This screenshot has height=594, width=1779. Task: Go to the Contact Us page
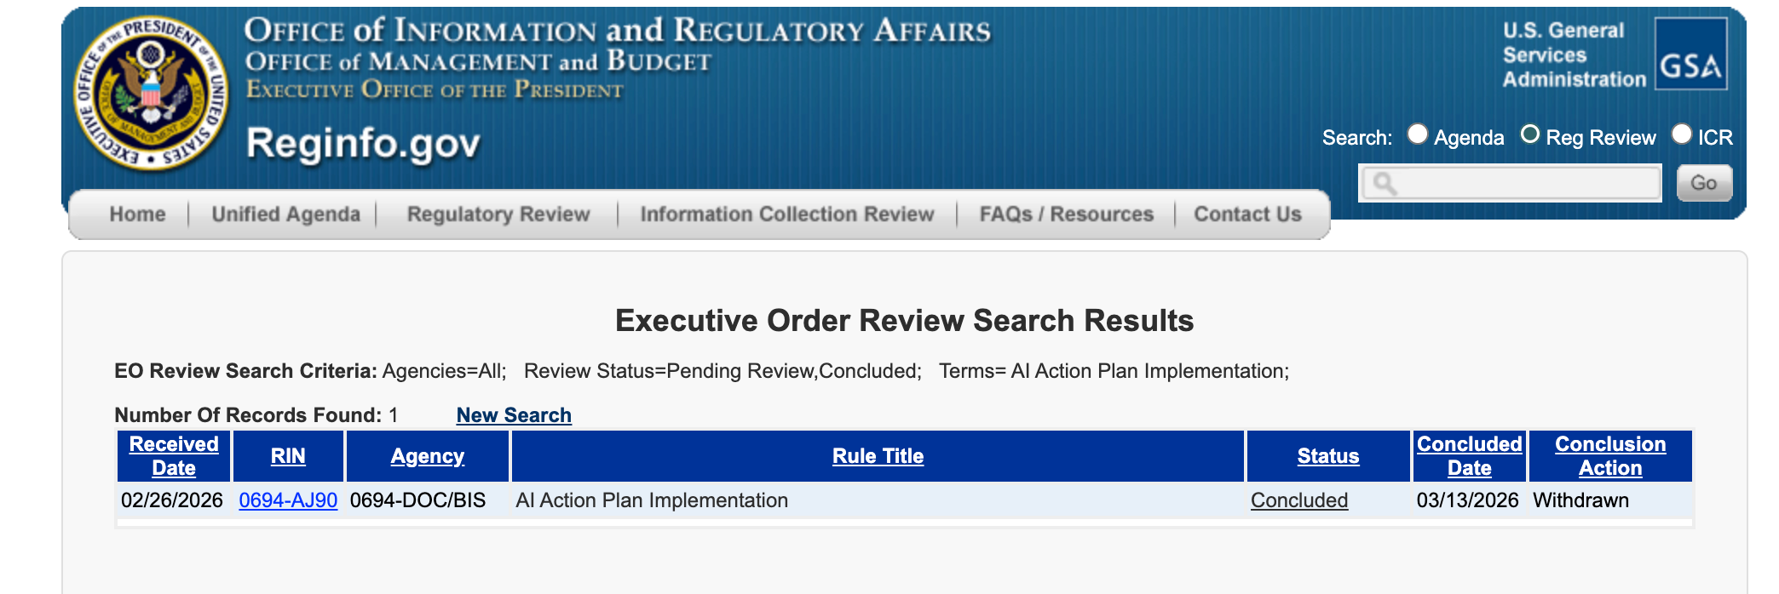click(x=1247, y=214)
